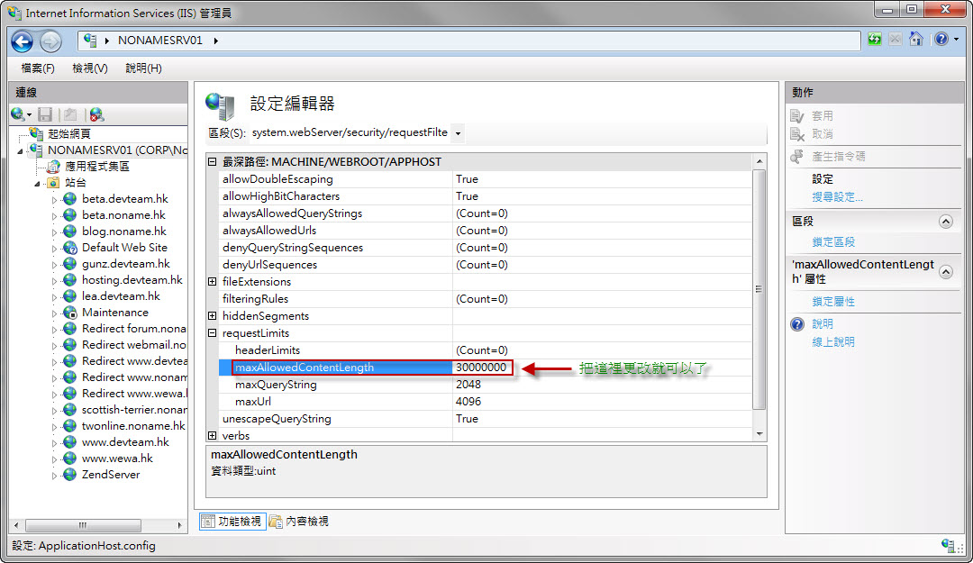Click the Create new connection globe icon
The height and width of the screenshot is (563, 973).
pos(17,114)
